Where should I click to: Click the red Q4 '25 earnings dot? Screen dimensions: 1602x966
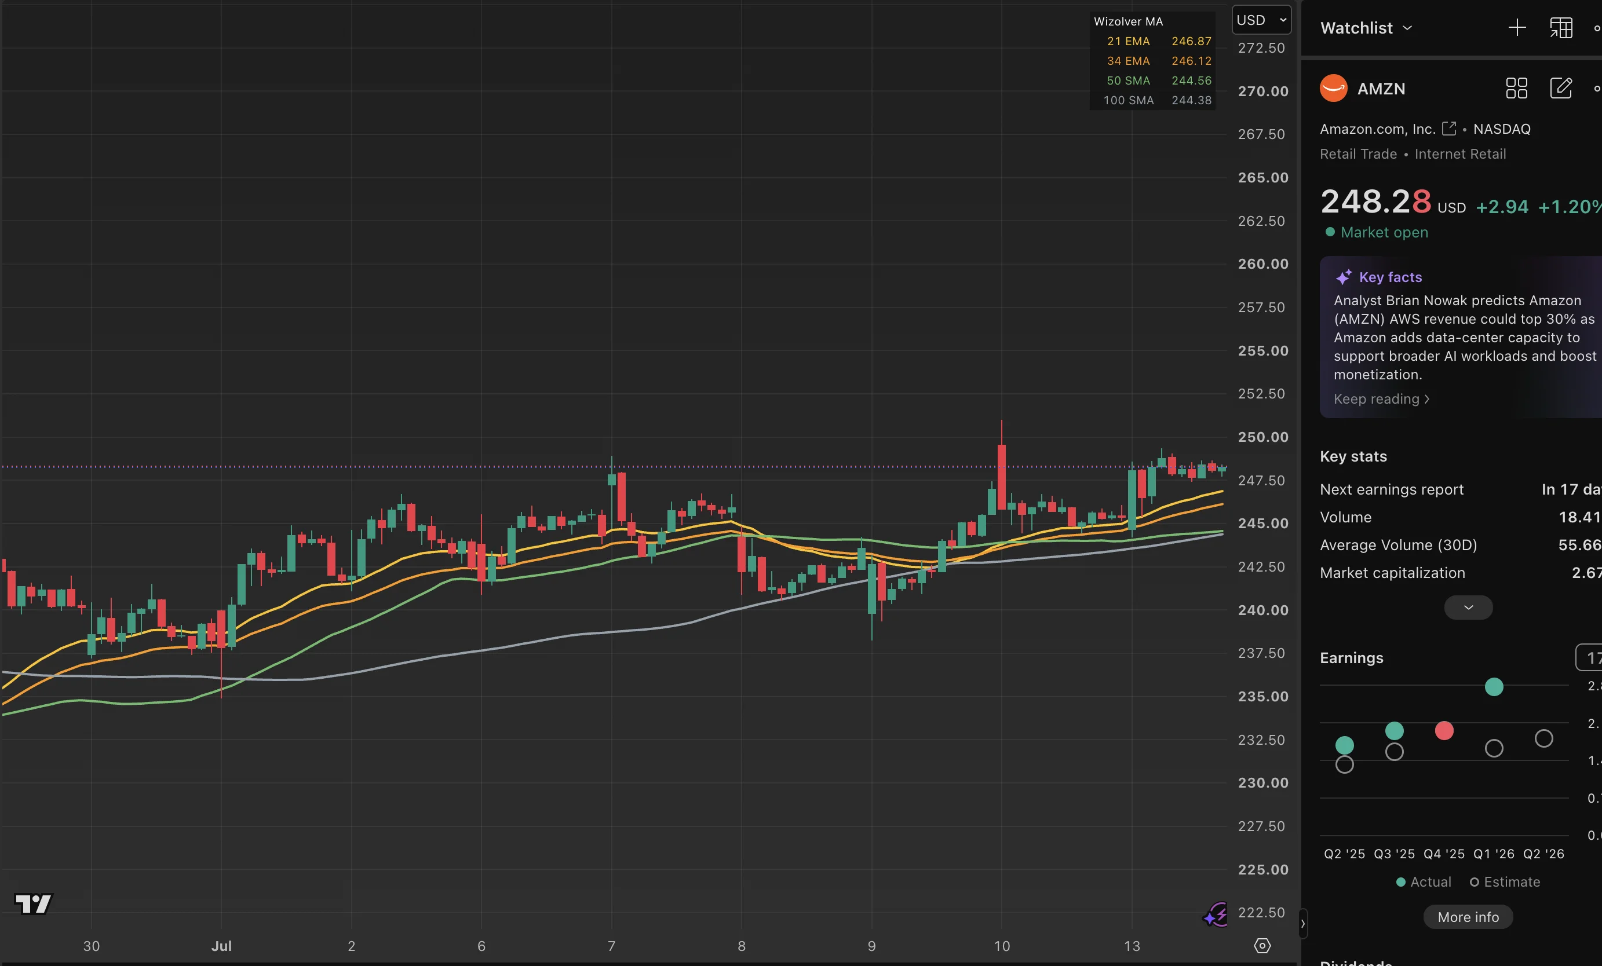coord(1443,731)
